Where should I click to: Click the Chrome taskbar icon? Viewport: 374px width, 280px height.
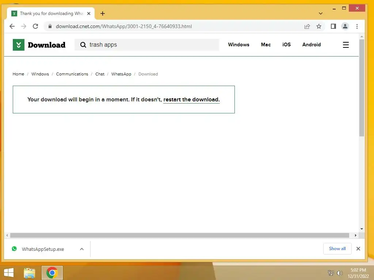[x=52, y=273]
